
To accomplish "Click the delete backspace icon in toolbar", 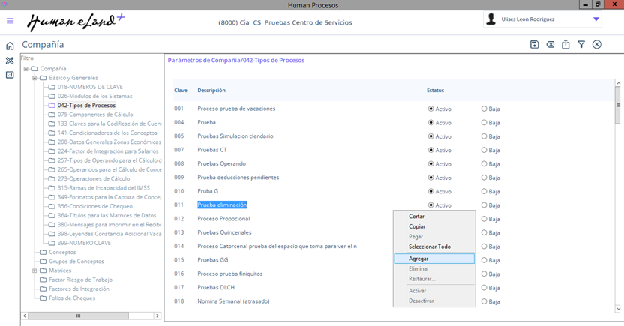I will (550, 45).
